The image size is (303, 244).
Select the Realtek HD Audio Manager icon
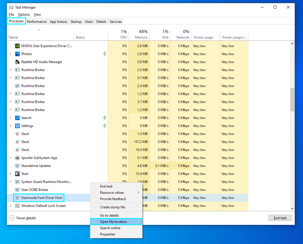point(17,62)
